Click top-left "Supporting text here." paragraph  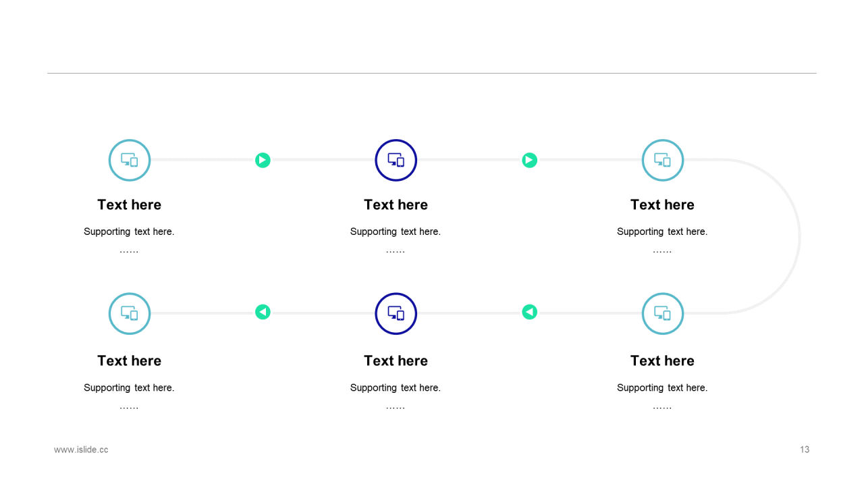pos(129,232)
